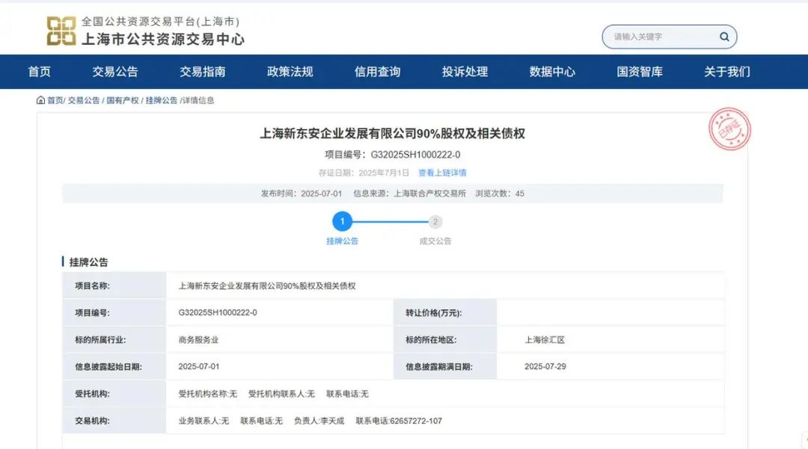Viewport: 808px width, 449px height.
Task: Open the 查看上链详情 link
Action: tap(442, 173)
